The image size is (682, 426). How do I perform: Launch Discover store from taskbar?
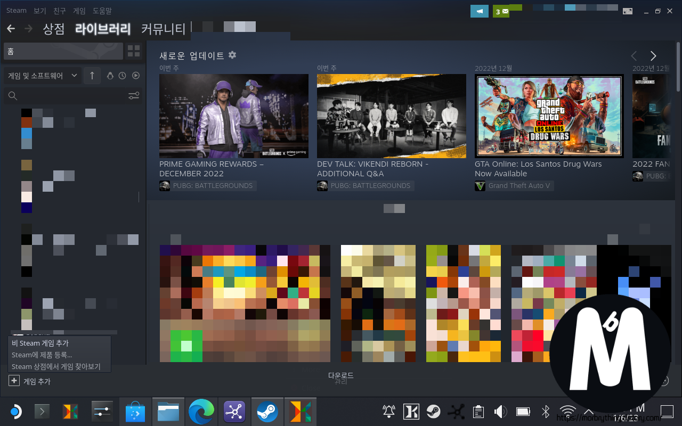pos(135,411)
